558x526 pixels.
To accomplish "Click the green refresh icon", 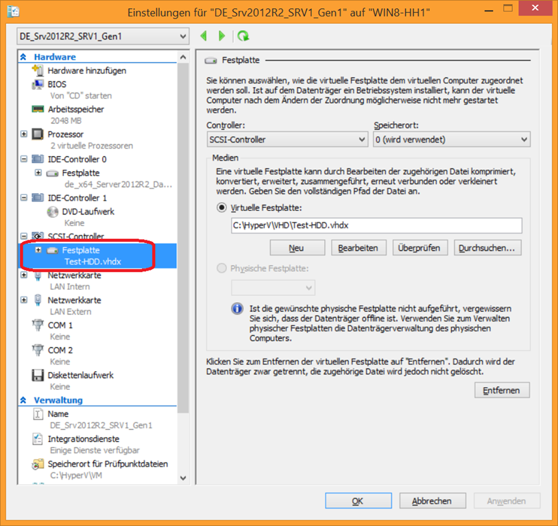I will tap(243, 36).
